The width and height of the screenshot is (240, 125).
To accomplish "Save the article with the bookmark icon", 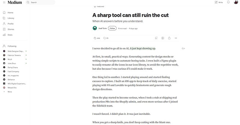I will tap(156, 38).
